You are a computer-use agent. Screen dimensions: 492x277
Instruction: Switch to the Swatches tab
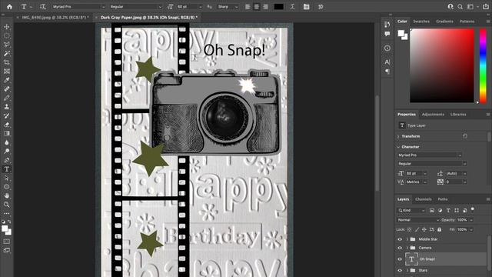(421, 22)
